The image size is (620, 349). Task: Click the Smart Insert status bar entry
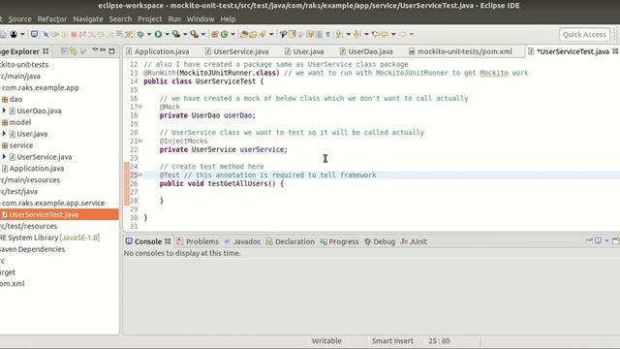tap(392, 340)
